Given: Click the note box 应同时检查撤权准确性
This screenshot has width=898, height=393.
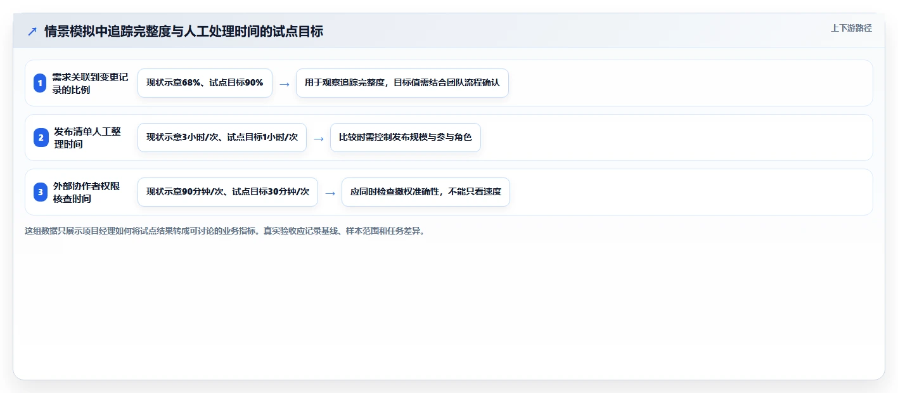Looking at the screenshot, I should (426, 192).
